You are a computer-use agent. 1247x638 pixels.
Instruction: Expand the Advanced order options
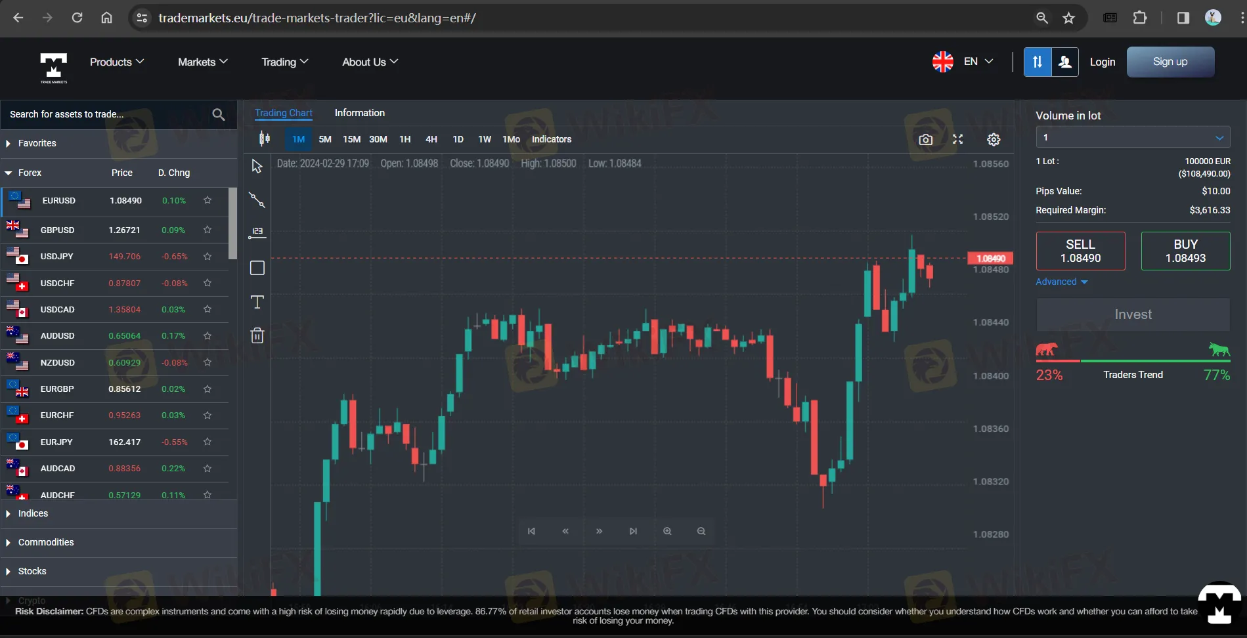click(x=1061, y=282)
